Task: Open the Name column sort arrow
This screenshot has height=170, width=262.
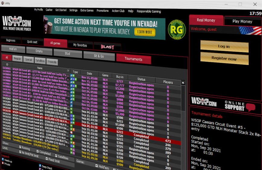Action: click(68, 71)
